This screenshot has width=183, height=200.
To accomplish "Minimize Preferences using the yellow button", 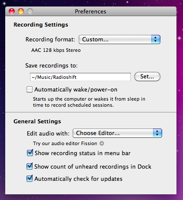I will coord(21,11).
